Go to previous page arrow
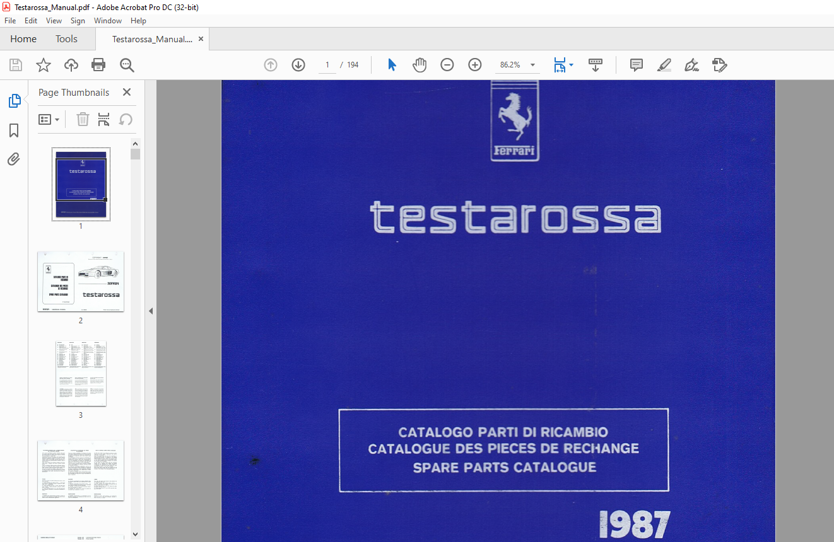The image size is (834, 542). tap(271, 65)
